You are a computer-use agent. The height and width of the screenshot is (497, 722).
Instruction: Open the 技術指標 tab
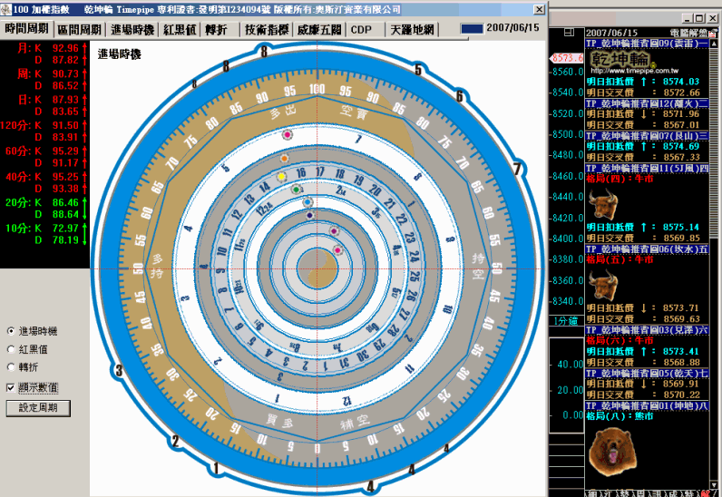pos(267,30)
